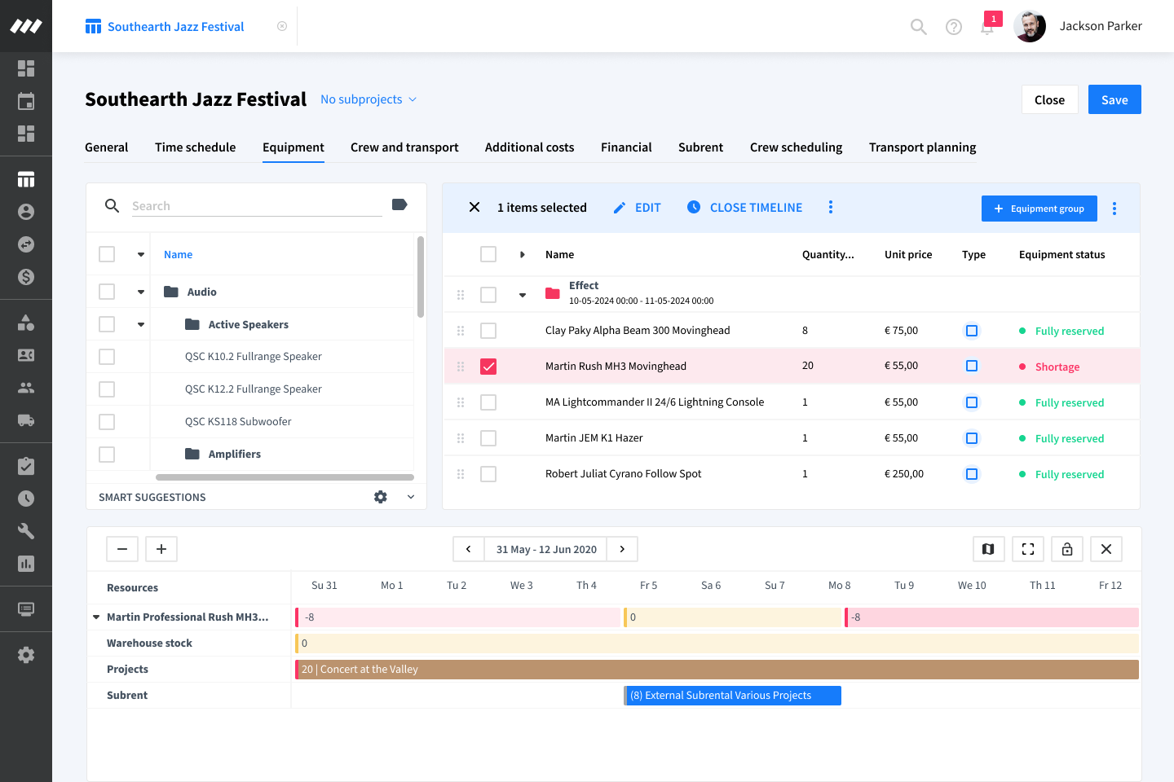Click the equipment list horizontal scrollbar
Screen dimensions: 1174x782
coord(285,477)
